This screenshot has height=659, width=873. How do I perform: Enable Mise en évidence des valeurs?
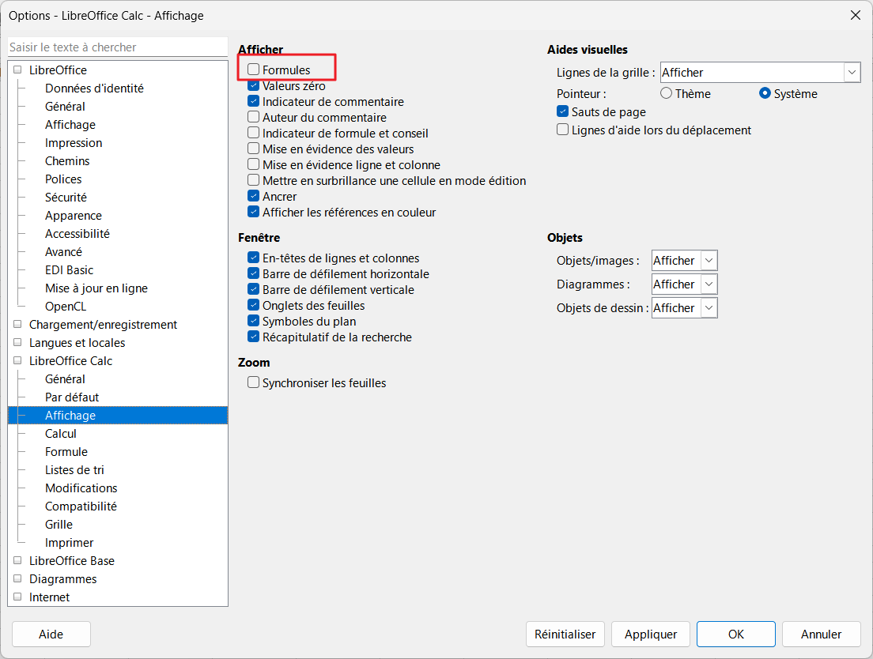point(253,149)
